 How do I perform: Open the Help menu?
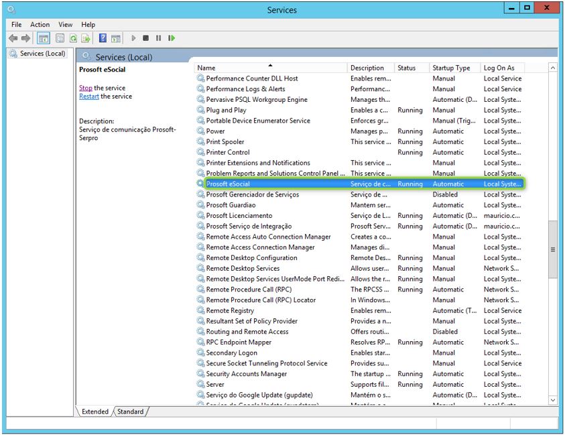pyautogui.click(x=88, y=25)
